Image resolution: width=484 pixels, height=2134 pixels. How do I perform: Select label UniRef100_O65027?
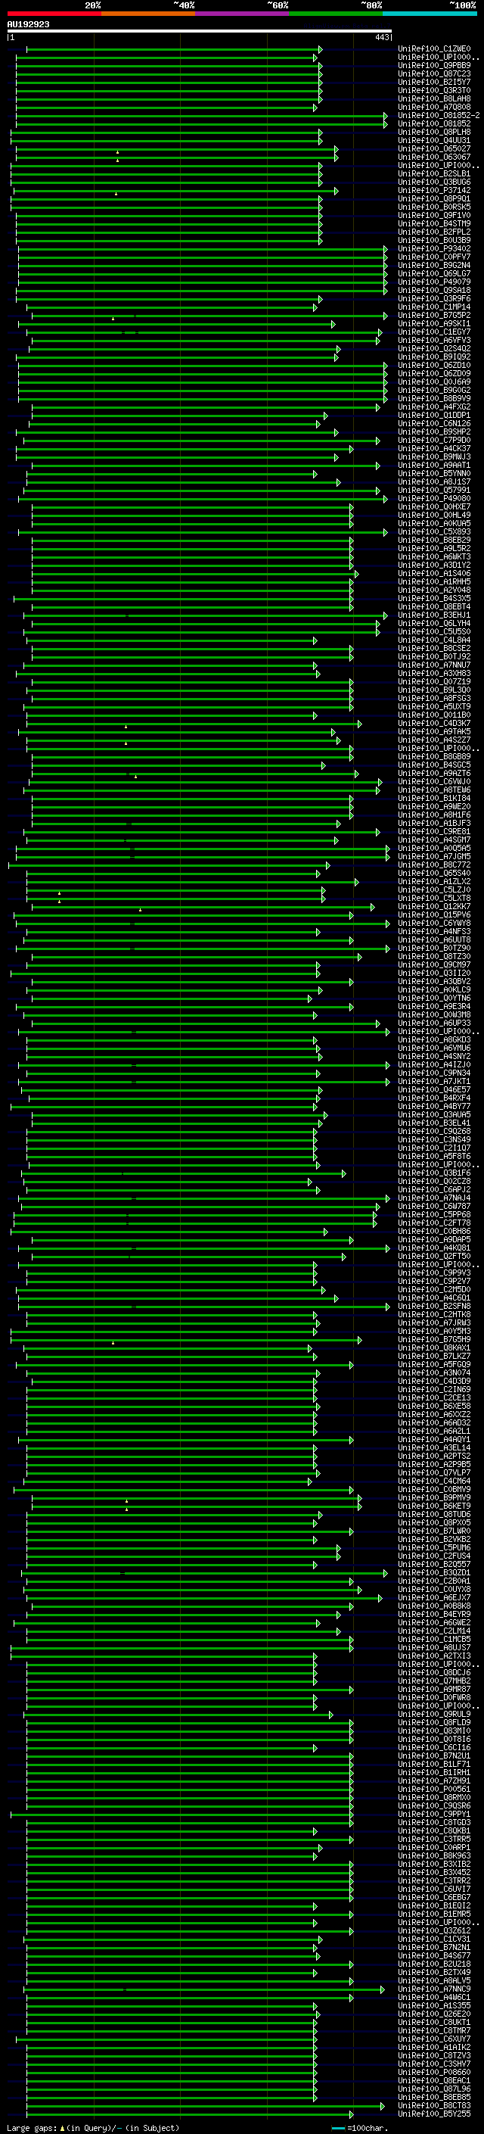(434, 149)
